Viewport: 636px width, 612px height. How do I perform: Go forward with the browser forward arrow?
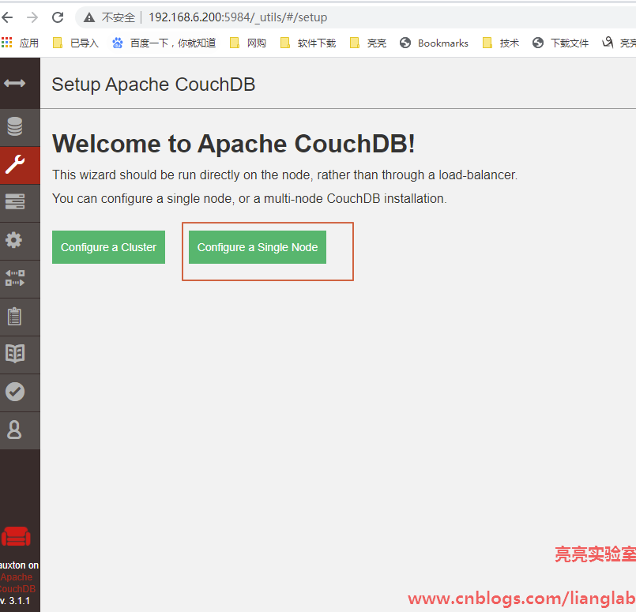(x=32, y=17)
